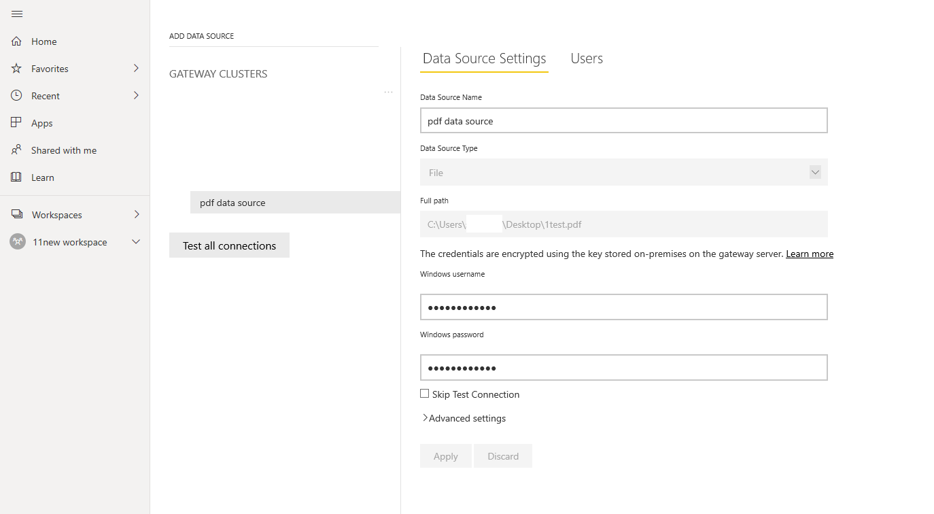Click the Favorites star icon
Viewport: 934px width, 514px height.
coord(17,69)
